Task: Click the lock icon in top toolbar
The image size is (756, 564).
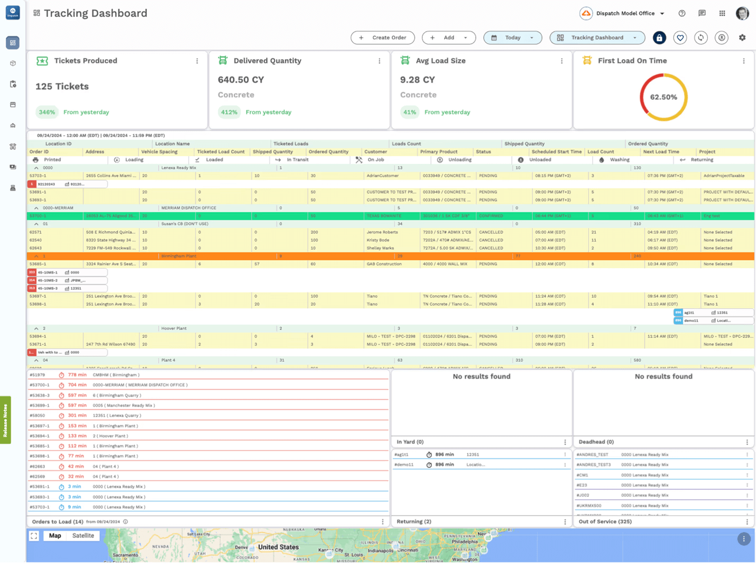Action: pyautogui.click(x=659, y=37)
